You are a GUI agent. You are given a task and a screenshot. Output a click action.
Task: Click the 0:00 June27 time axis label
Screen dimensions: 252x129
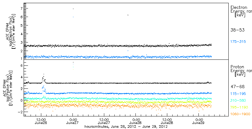[73, 122]
